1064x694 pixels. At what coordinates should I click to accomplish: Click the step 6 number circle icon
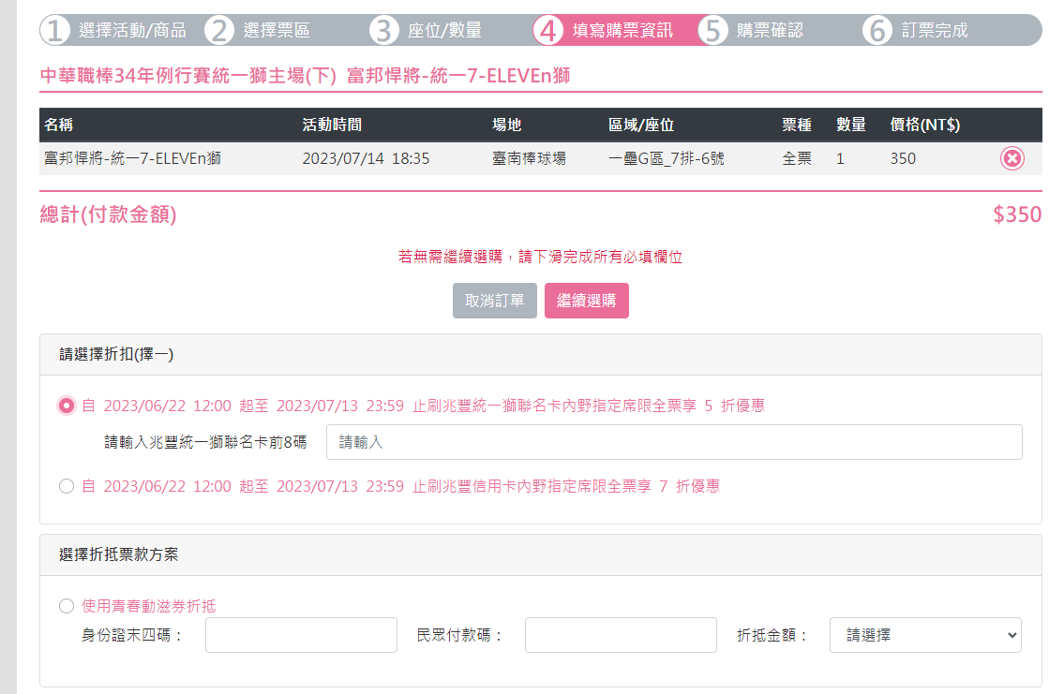(878, 30)
